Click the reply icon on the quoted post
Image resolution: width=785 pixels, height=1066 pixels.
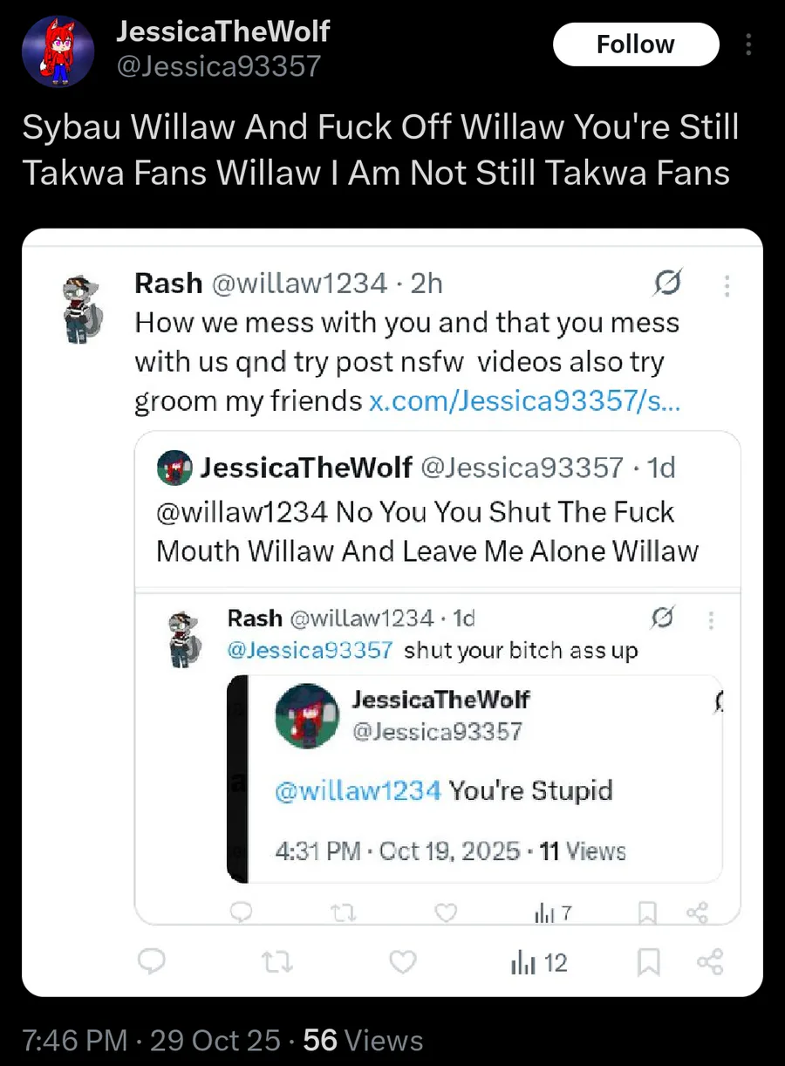[153, 962]
